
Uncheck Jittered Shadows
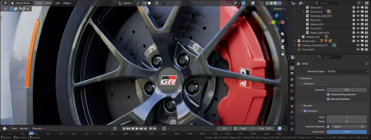pyautogui.click(x=328, y=99)
